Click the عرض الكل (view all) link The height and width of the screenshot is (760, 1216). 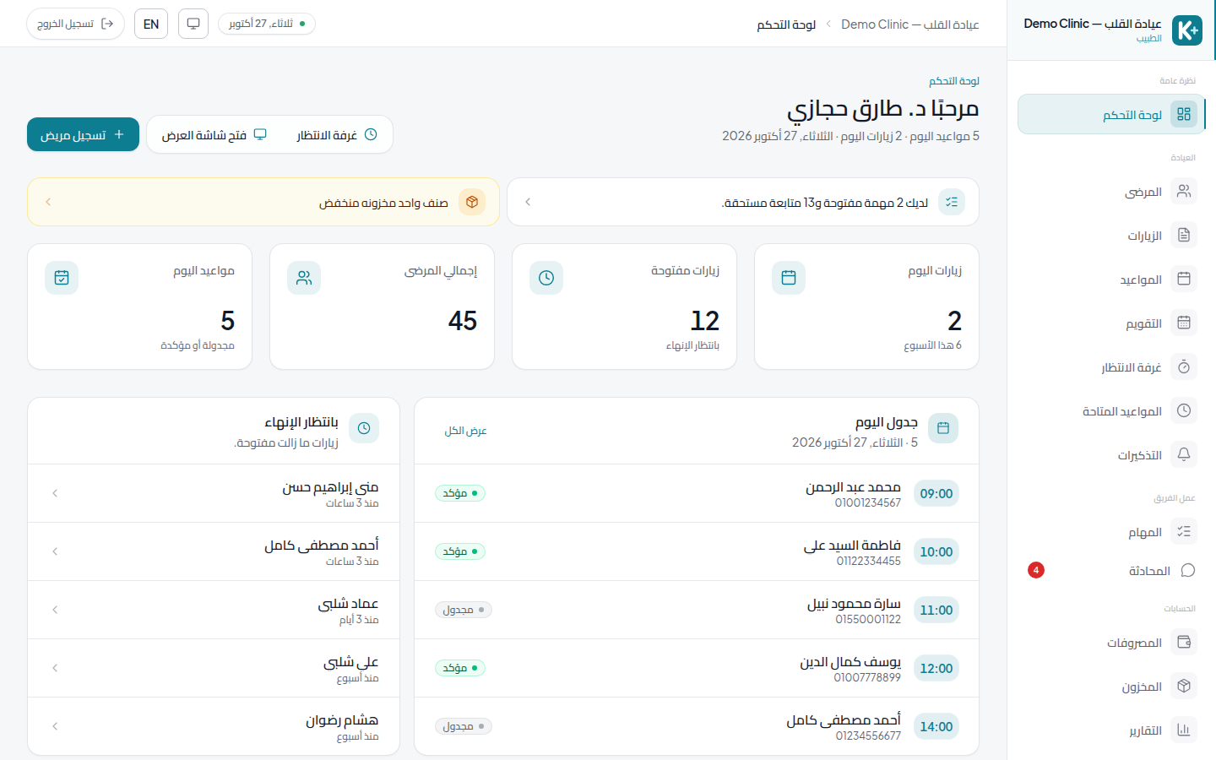[x=466, y=431]
